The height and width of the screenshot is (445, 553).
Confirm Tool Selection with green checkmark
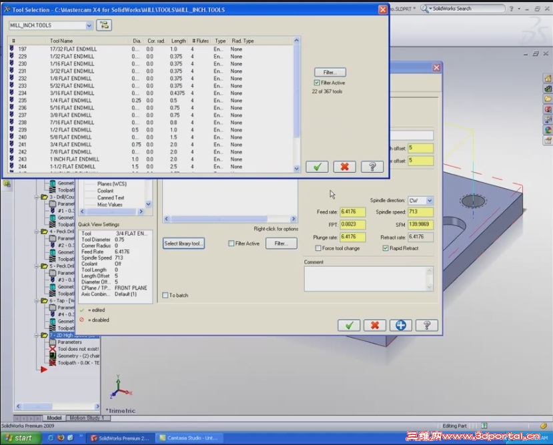(x=317, y=167)
